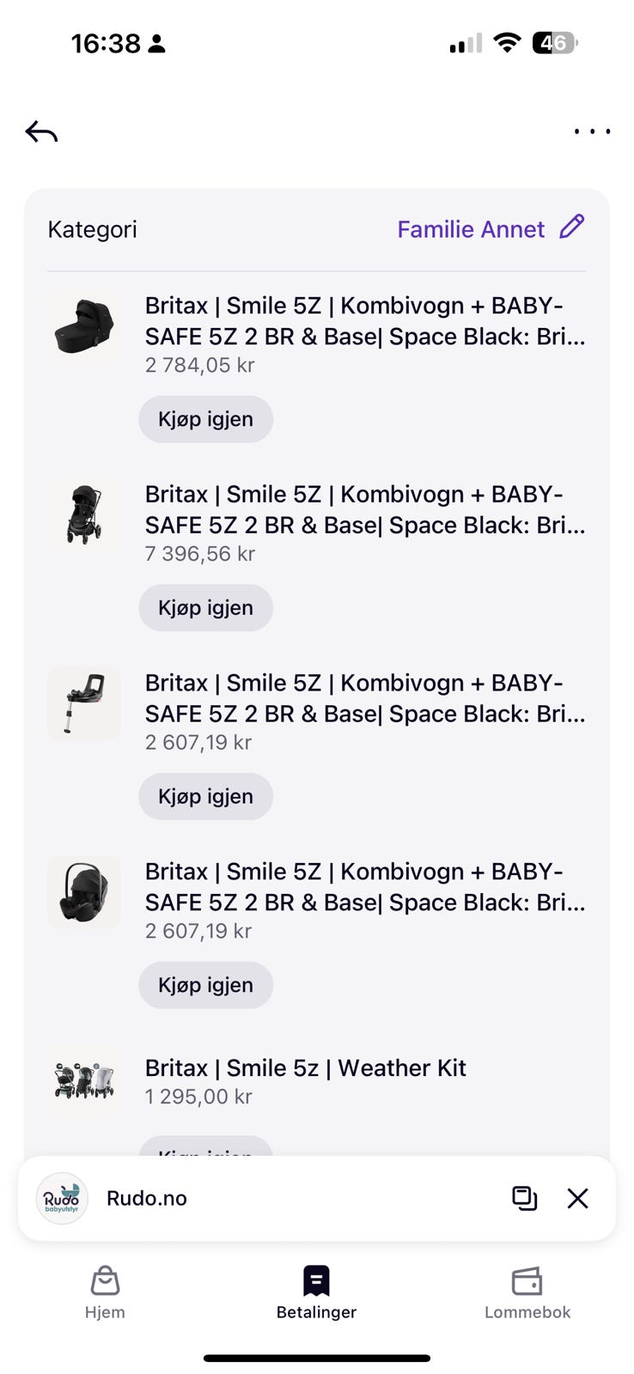Tap the stroller product thumbnail

click(x=83, y=515)
